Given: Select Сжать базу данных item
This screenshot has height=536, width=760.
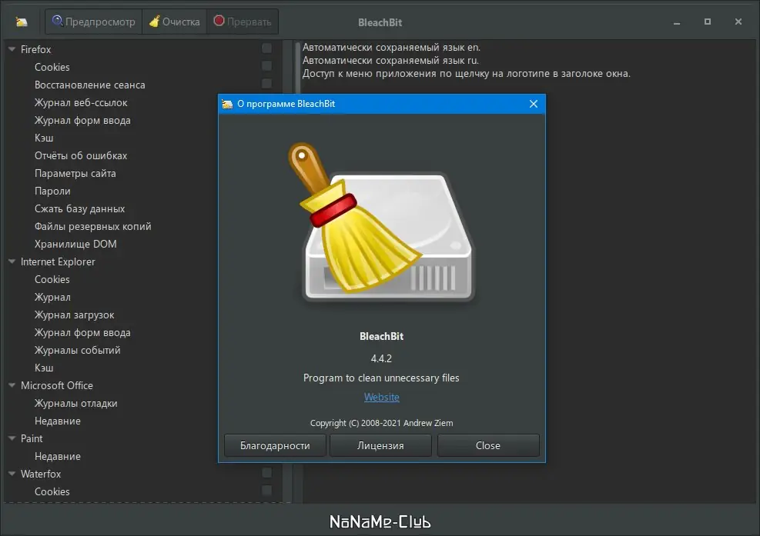Looking at the screenshot, I should [79, 208].
